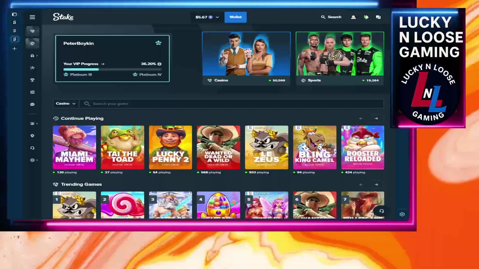Viewport: 479px width, 269px height.
Task: Open the Sports ball icon in sidebar
Action: click(x=32, y=43)
